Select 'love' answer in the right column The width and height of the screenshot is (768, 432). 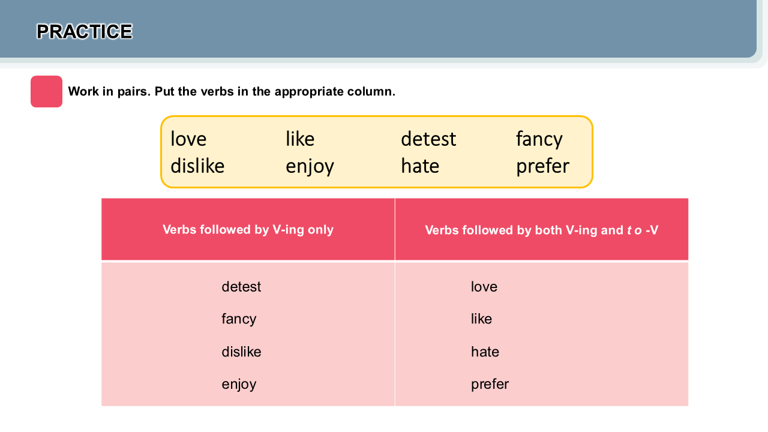pyautogui.click(x=484, y=287)
